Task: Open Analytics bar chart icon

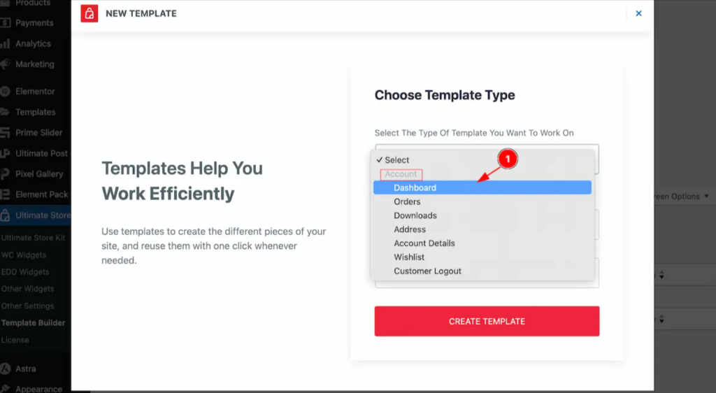Action: point(5,44)
